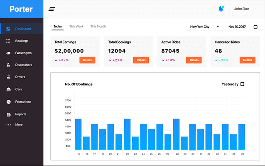The image size is (265, 166).
Task: Click the More ellipsis icon
Action: coord(8,125)
